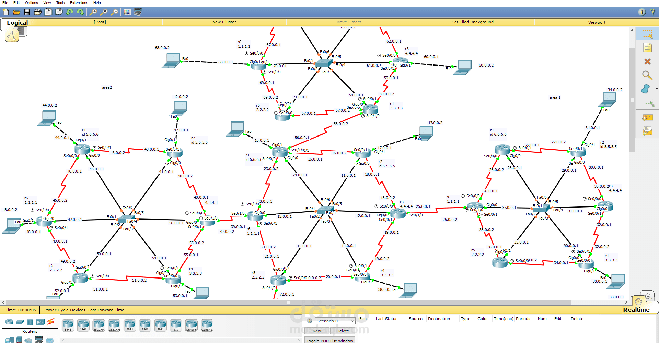Screen dimensions: 659x343
Task: Activate the Resize Shape tool
Action: pyautogui.click(x=649, y=102)
